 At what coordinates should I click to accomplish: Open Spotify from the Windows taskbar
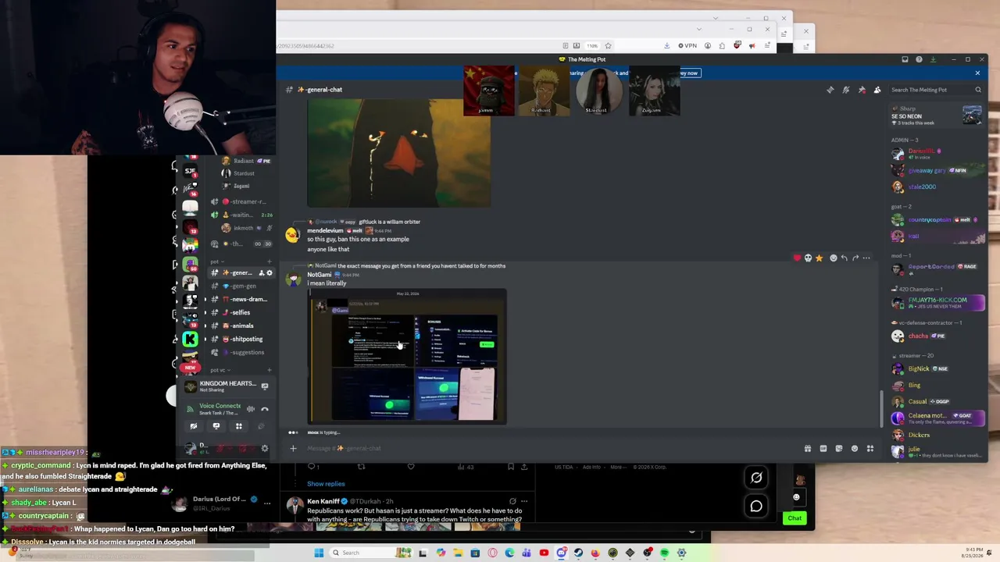[x=664, y=553]
